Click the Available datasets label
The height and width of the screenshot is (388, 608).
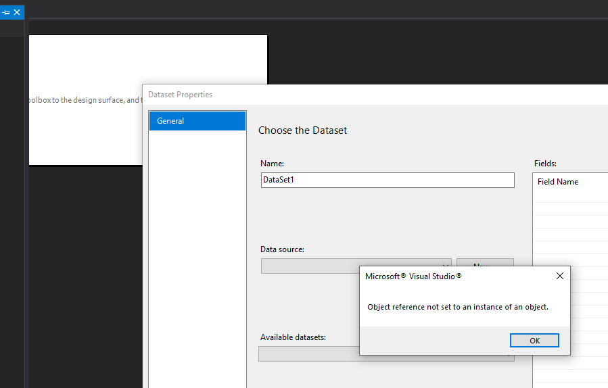(293, 337)
